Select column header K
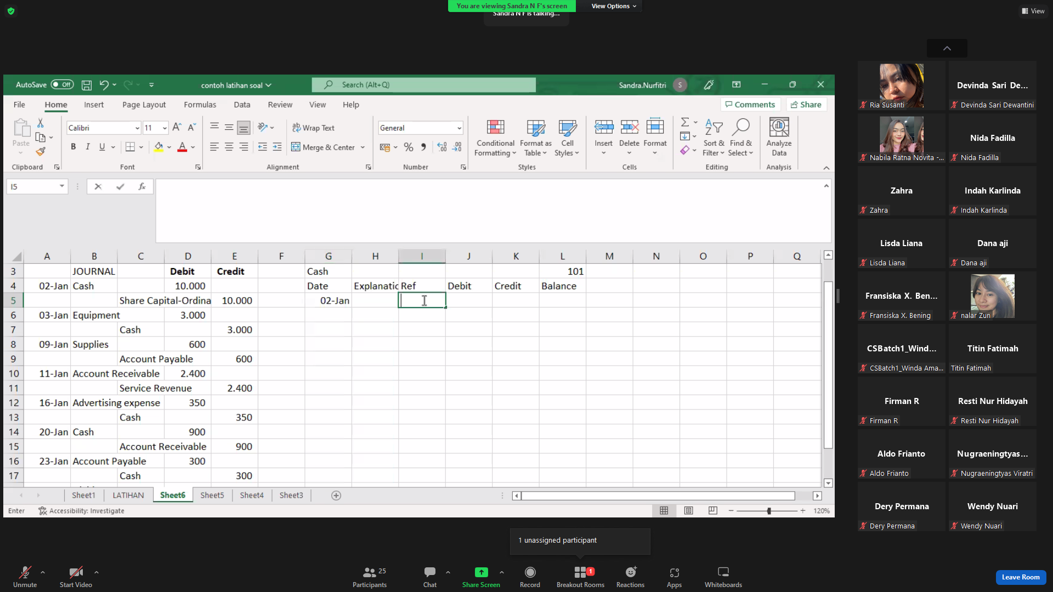Screen dimensions: 1053x592 (516, 256)
